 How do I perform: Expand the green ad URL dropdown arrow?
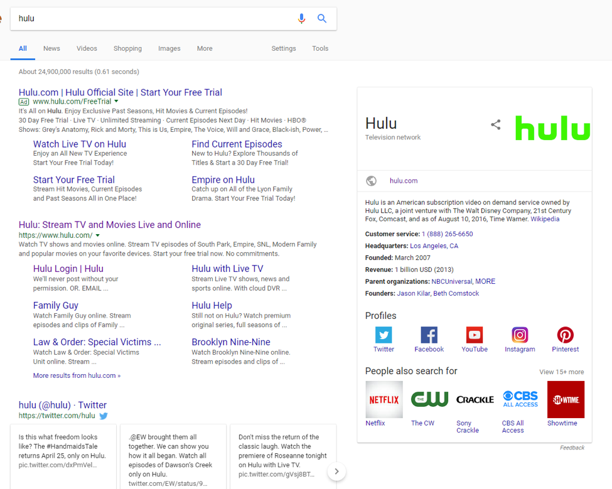pos(116,101)
